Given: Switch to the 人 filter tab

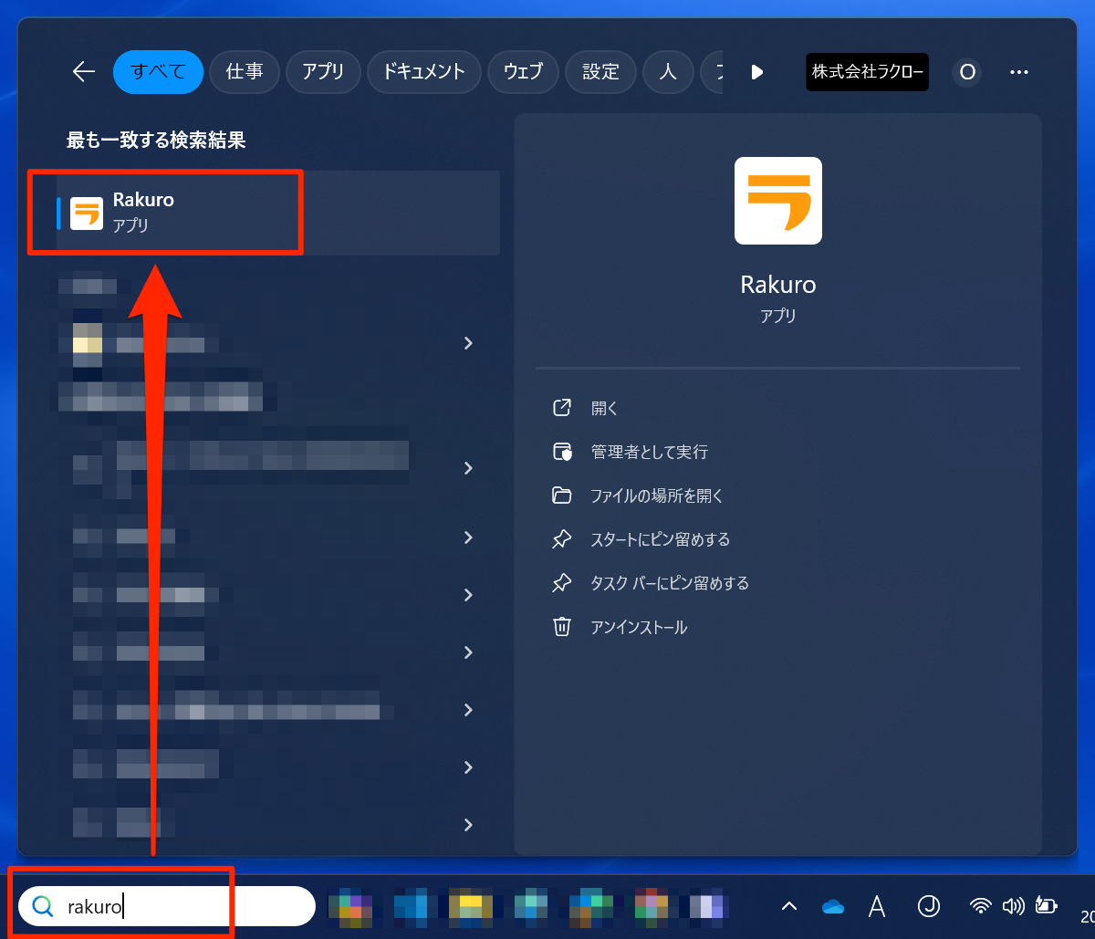Looking at the screenshot, I should [668, 72].
